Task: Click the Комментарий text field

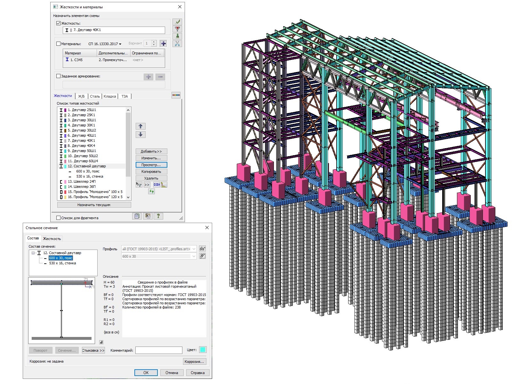Action: (x=159, y=350)
